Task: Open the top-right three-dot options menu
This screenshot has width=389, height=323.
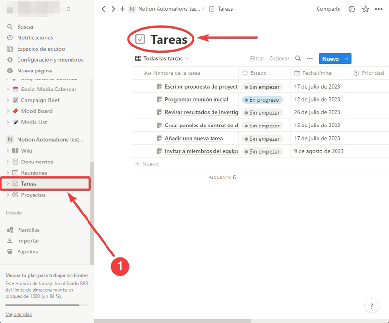Action: (378, 9)
